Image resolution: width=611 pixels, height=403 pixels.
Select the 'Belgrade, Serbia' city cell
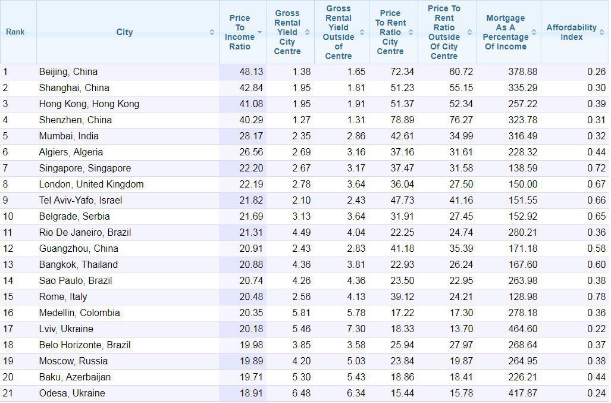click(128, 217)
